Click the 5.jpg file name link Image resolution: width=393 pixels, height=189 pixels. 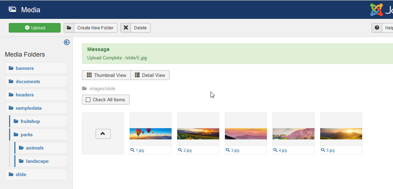[330, 150]
